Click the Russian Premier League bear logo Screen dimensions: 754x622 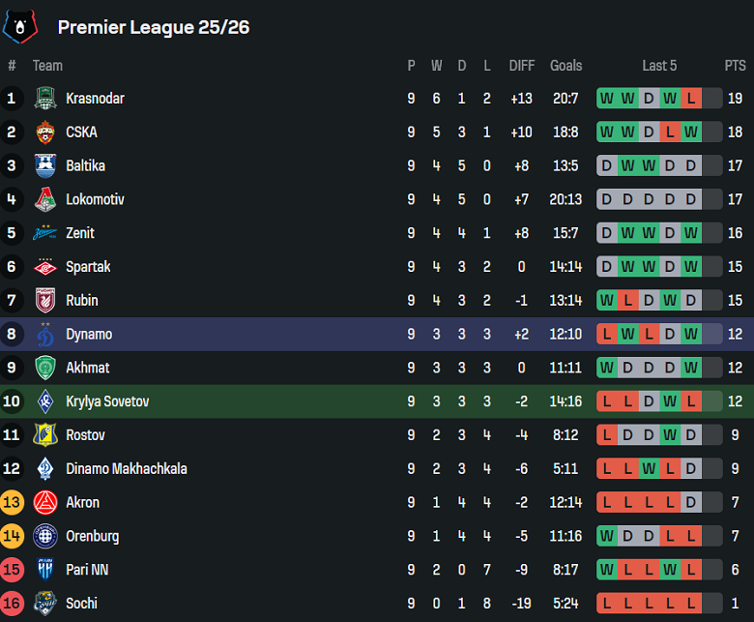click(19, 26)
